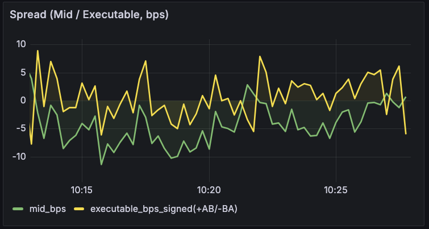
Task: Toggle the mid_bps series in legend
Action: point(47,209)
